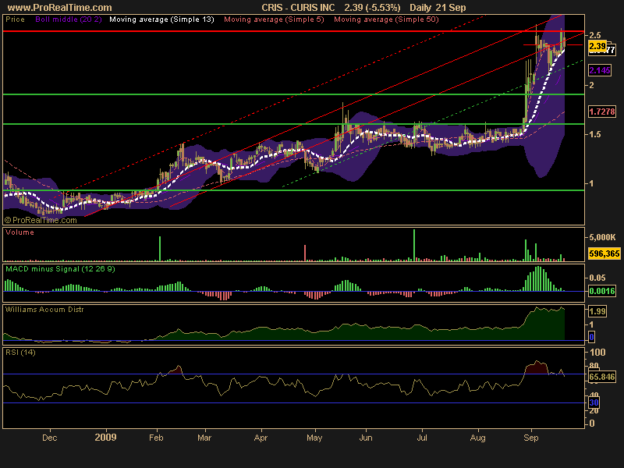Click the 0.0016 MACD value tag
This screenshot has height=468, width=624.
pos(602,291)
